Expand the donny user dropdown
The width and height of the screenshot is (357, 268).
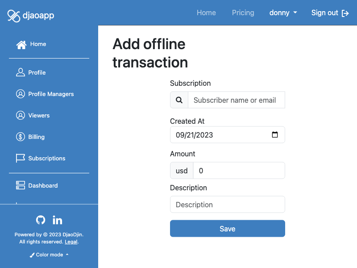[x=283, y=13]
